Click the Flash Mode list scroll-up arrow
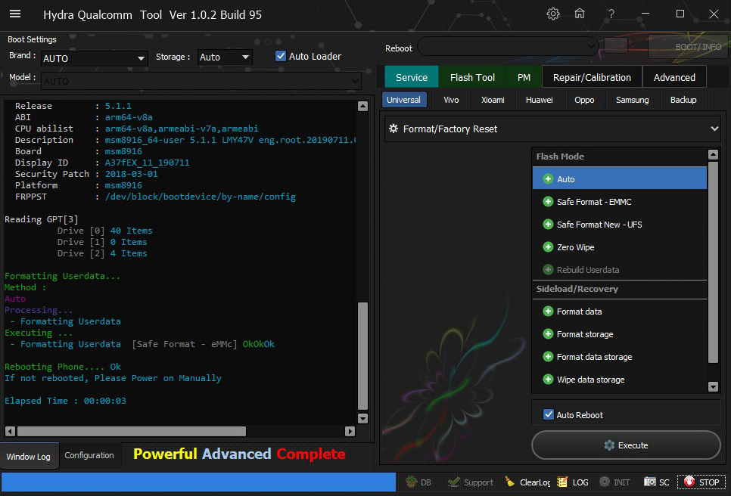 coord(713,154)
